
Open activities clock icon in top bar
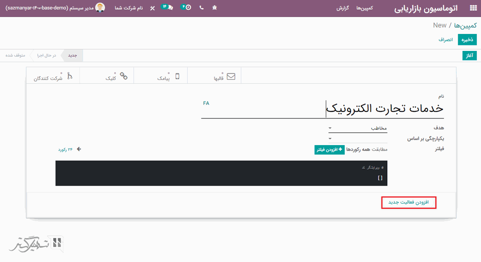186,7
